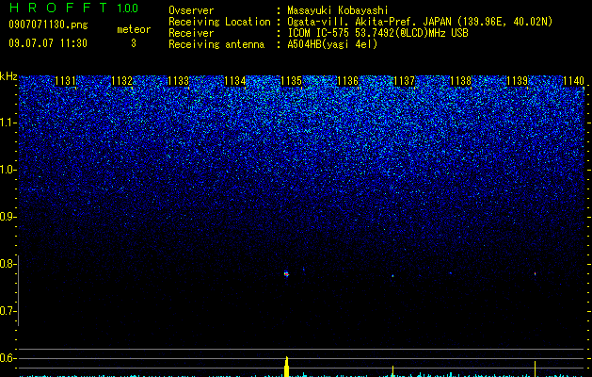
Task: Click the 1137 time marker label
Action: (x=404, y=81)
